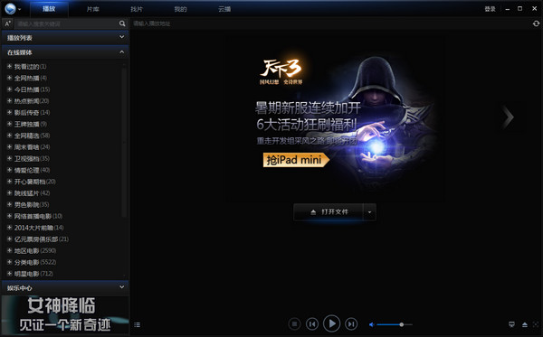Click the A+ font icon beside search
This screenshot has width=543, height=337.
tap(7, 23)
